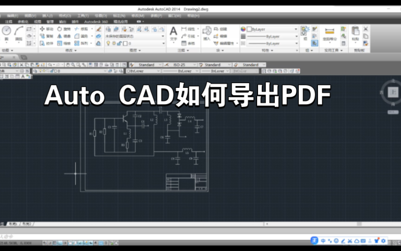Select the Arc (圆弧) draw tool
Image resolution: width=401 pixels, height=251 pixels.
[19, 33]
